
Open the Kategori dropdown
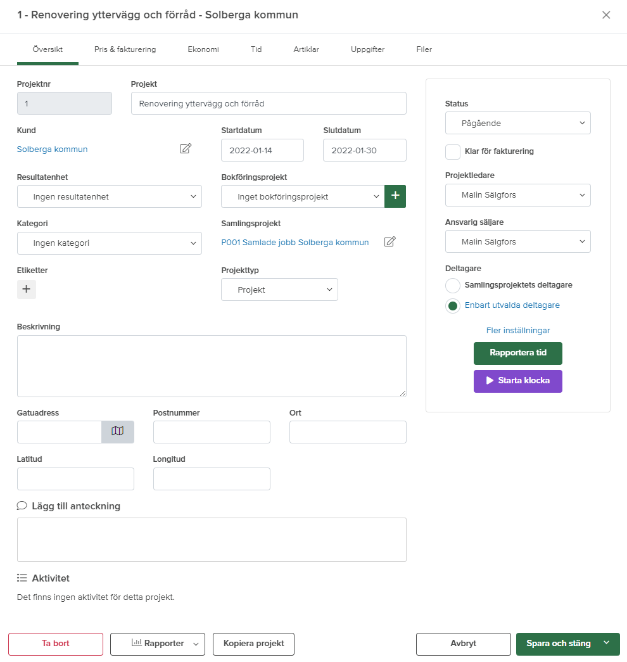(109, 243)
